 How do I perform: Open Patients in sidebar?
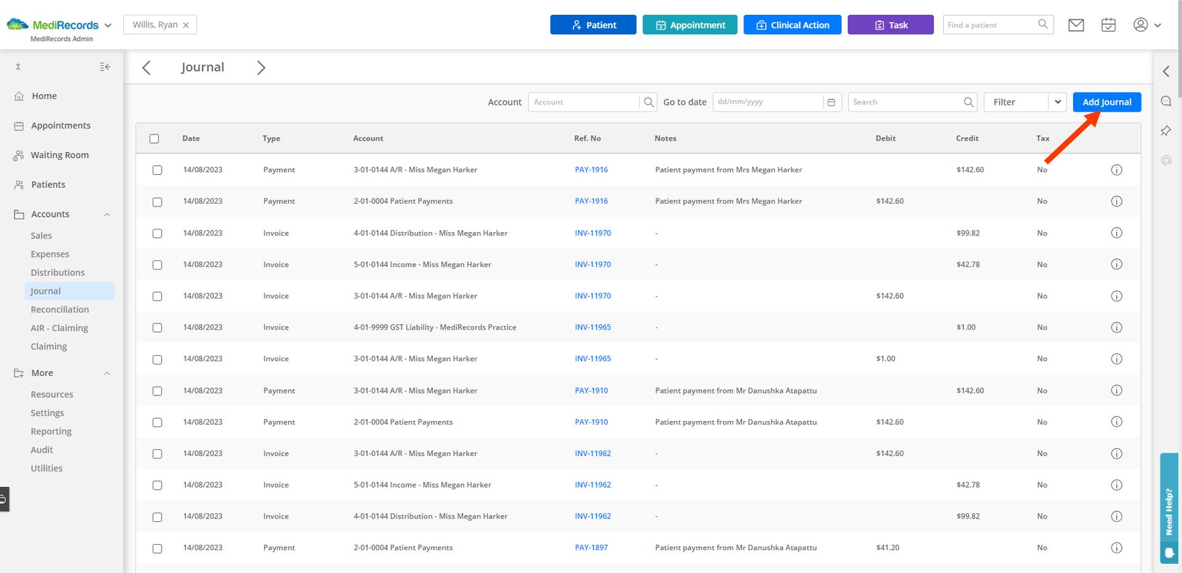[x=48, y=185]
